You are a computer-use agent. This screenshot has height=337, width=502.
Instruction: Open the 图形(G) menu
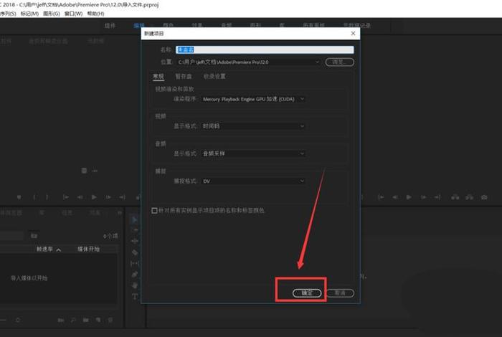(x=52, y=14)
